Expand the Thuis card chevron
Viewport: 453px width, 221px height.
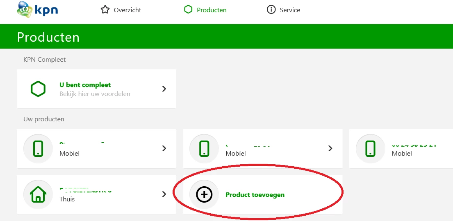point(164,194)
